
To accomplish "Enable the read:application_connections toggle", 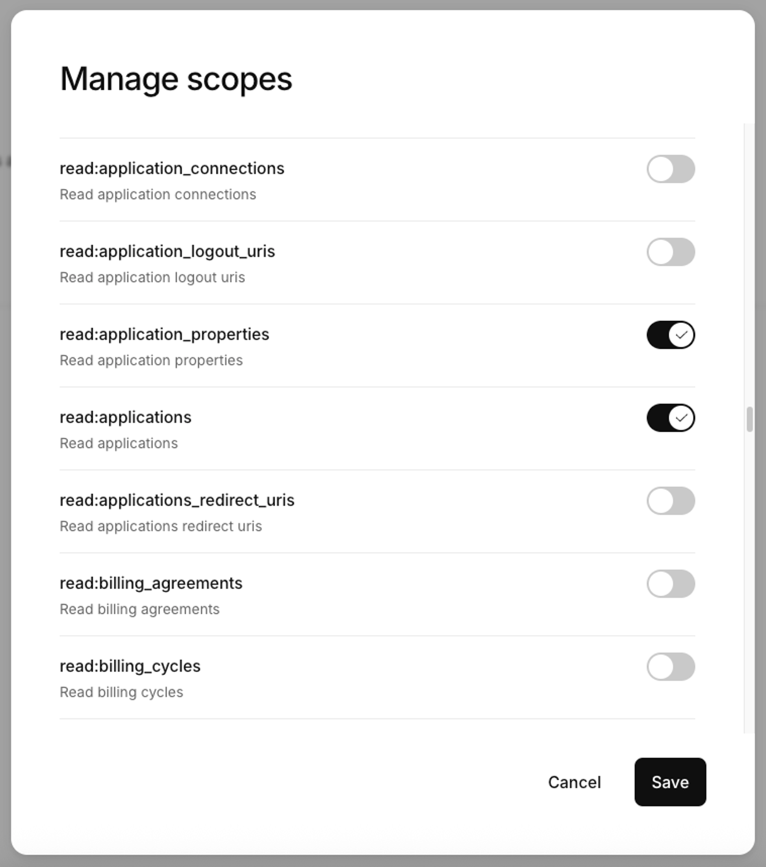I will [x=670, y=169].
